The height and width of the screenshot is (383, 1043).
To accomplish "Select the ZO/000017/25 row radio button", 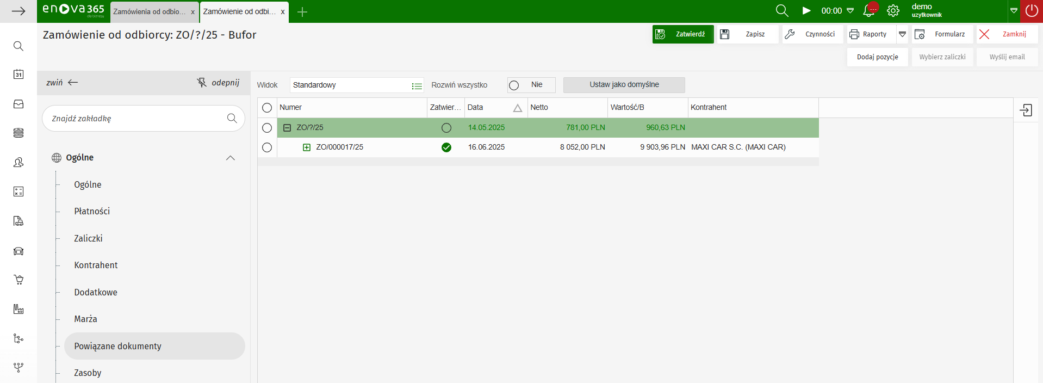I will tap(267, 147).
